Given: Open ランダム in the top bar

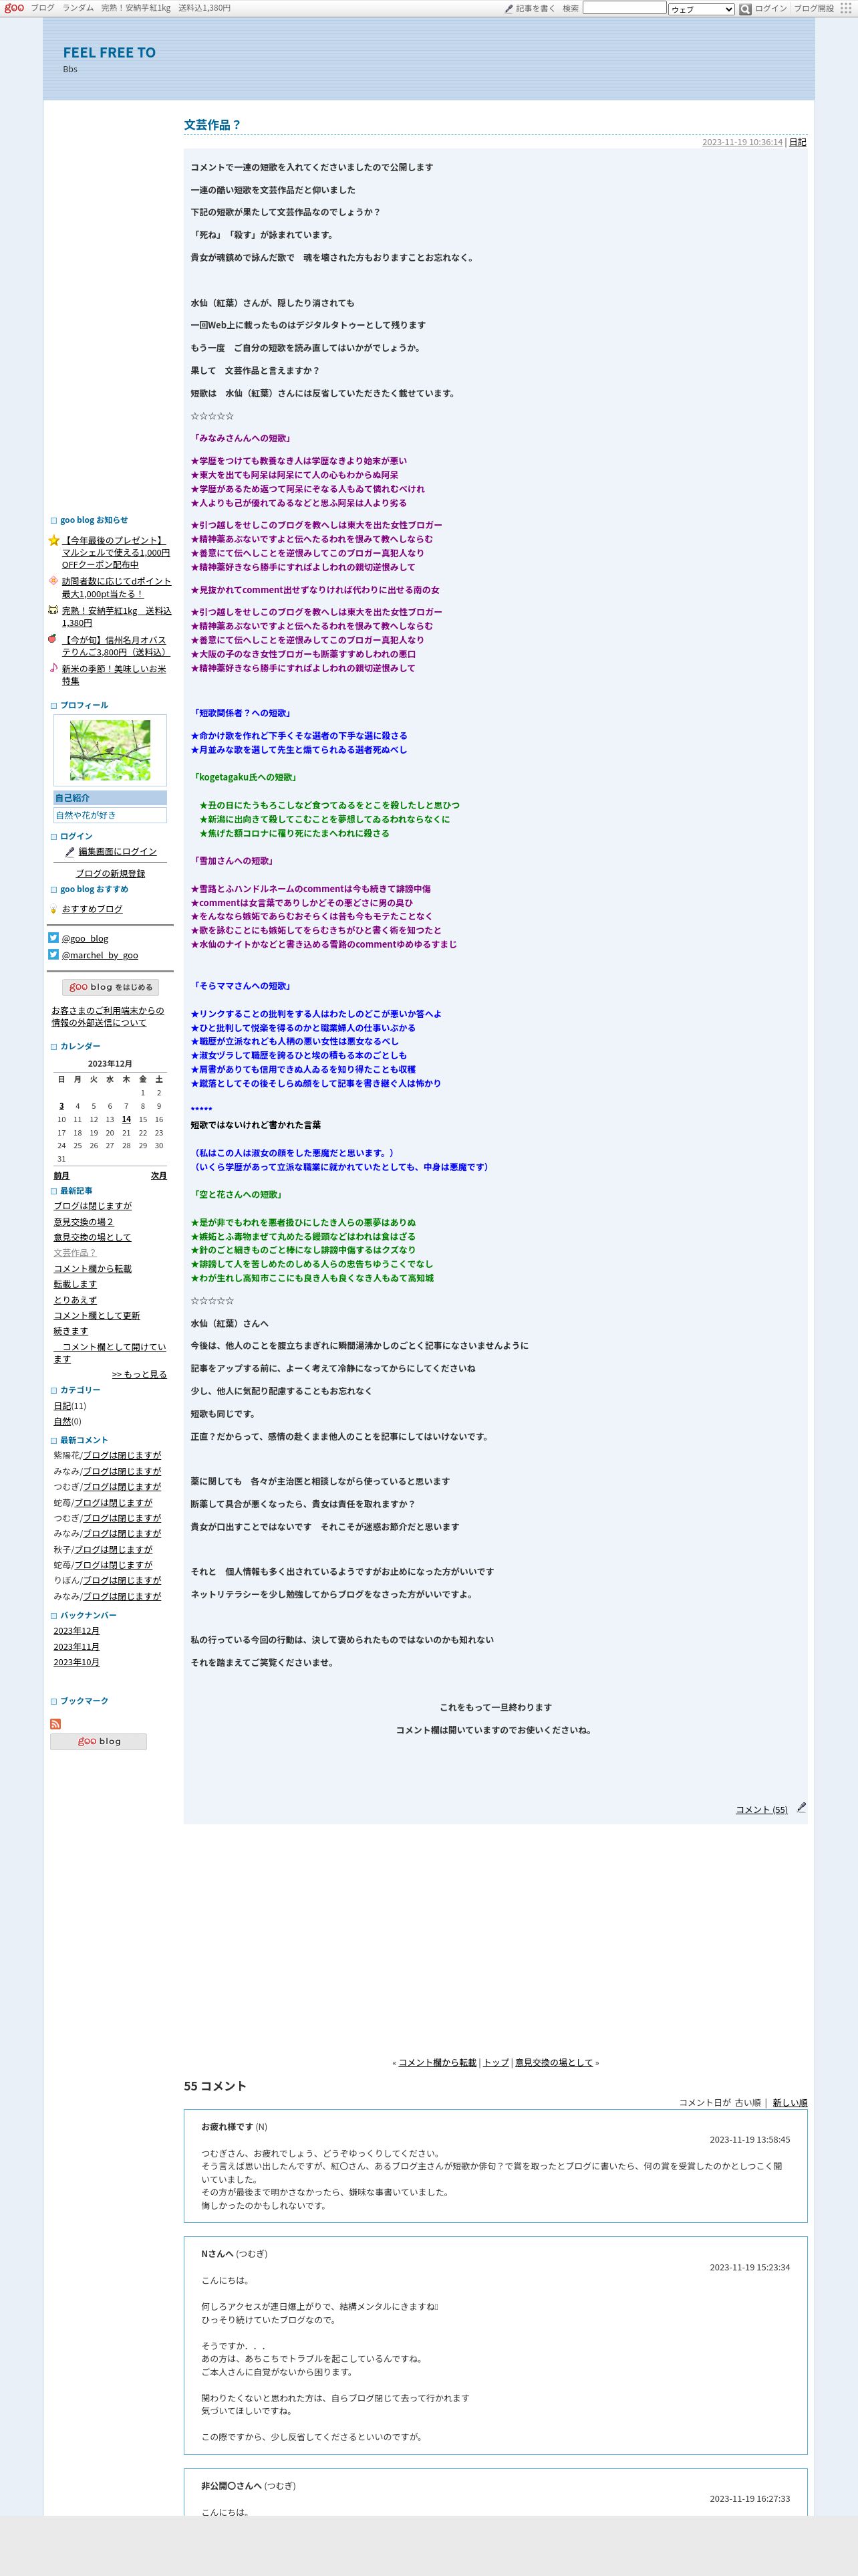Looking at the screenshot, I should (78, 8).
